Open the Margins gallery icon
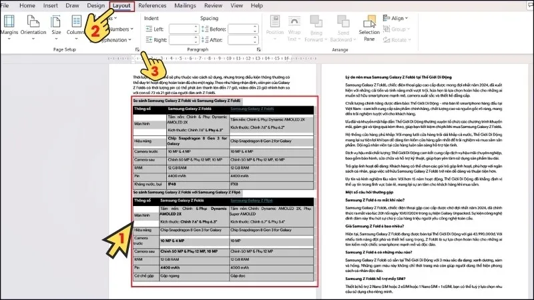 pos(9,21)
